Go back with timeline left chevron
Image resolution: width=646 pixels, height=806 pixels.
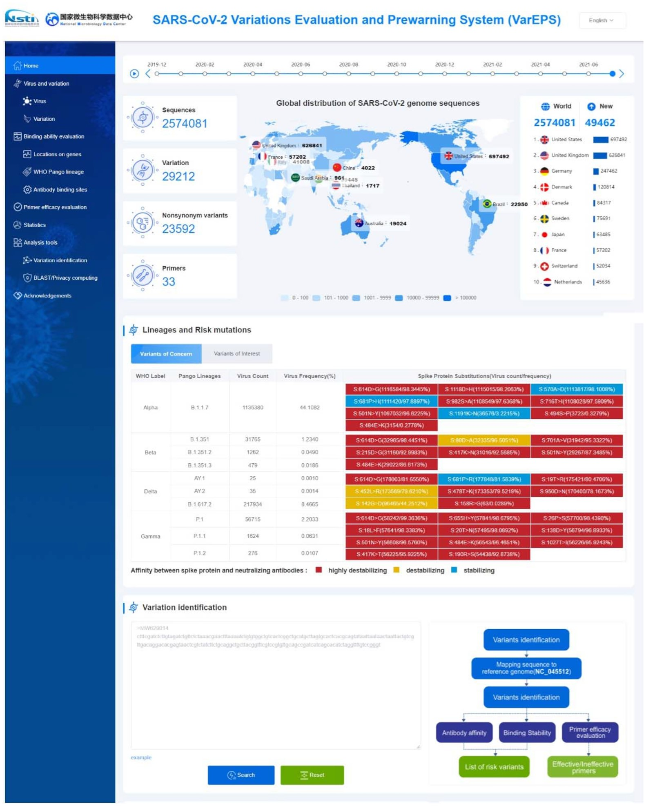(x=148, y=74)
